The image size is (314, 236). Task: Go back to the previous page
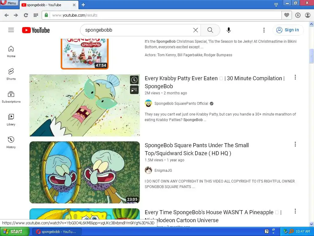coord(6,15)
